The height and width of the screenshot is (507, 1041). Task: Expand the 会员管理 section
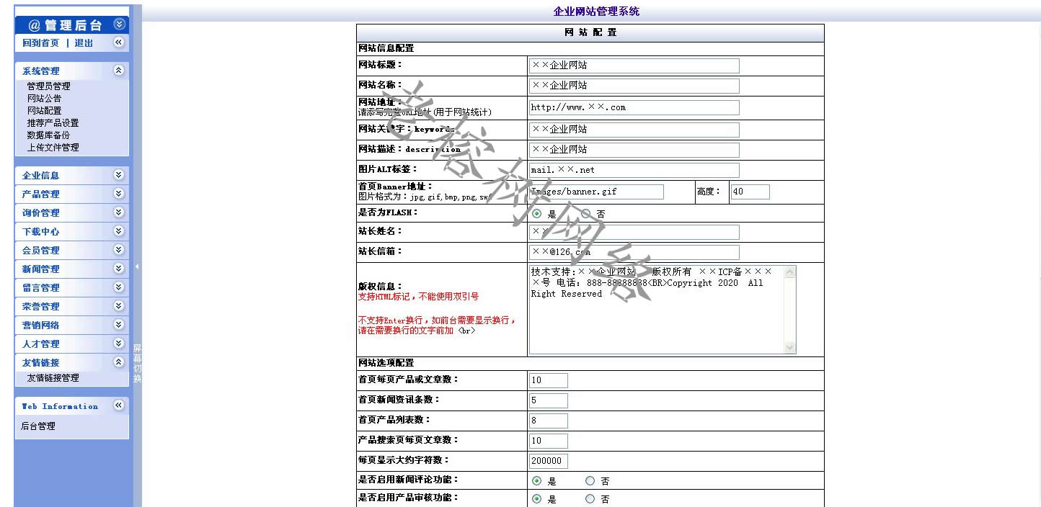click(119, 250)
